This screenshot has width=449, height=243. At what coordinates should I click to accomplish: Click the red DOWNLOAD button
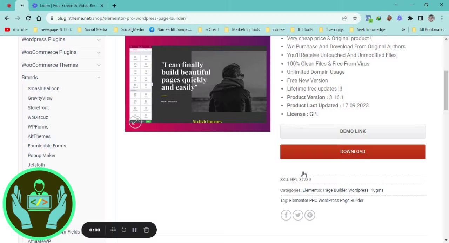click(x=353, y=152)
